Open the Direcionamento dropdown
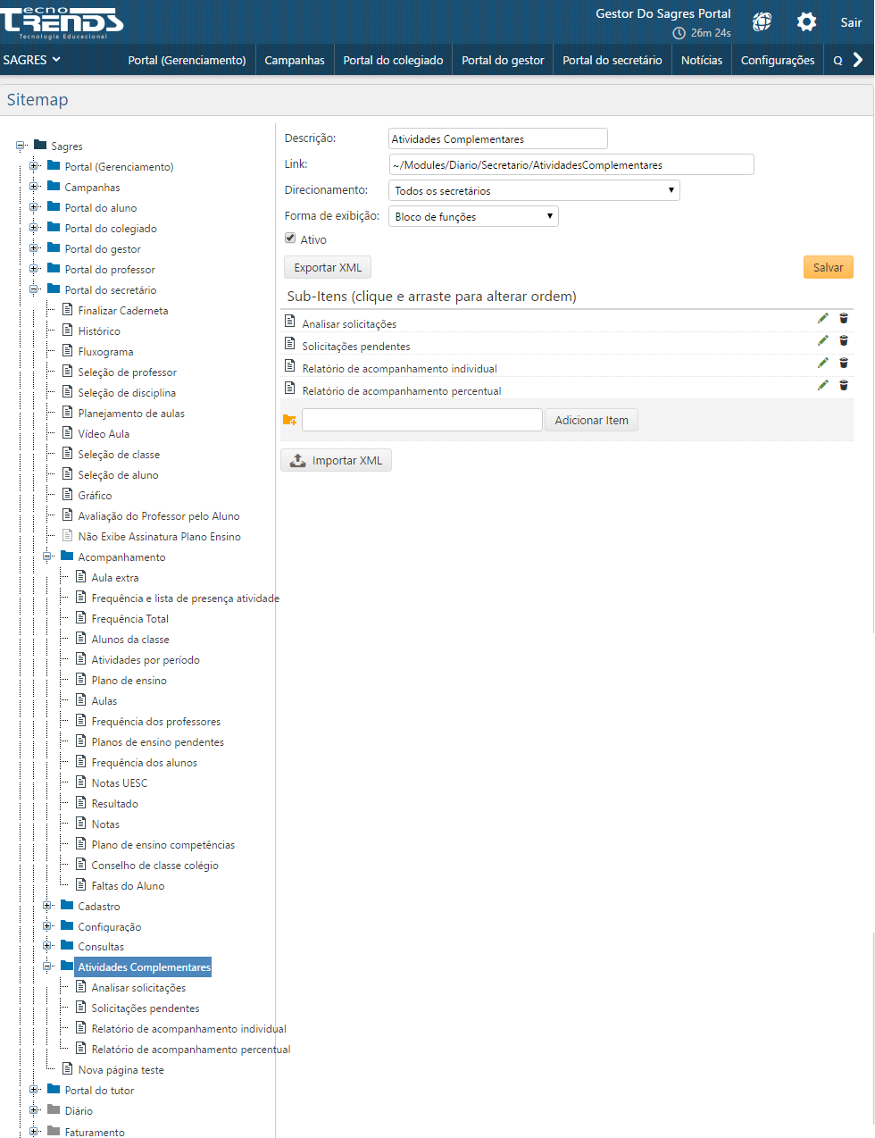This screenshot has height=1138, width=875. [x=534, y=190]
